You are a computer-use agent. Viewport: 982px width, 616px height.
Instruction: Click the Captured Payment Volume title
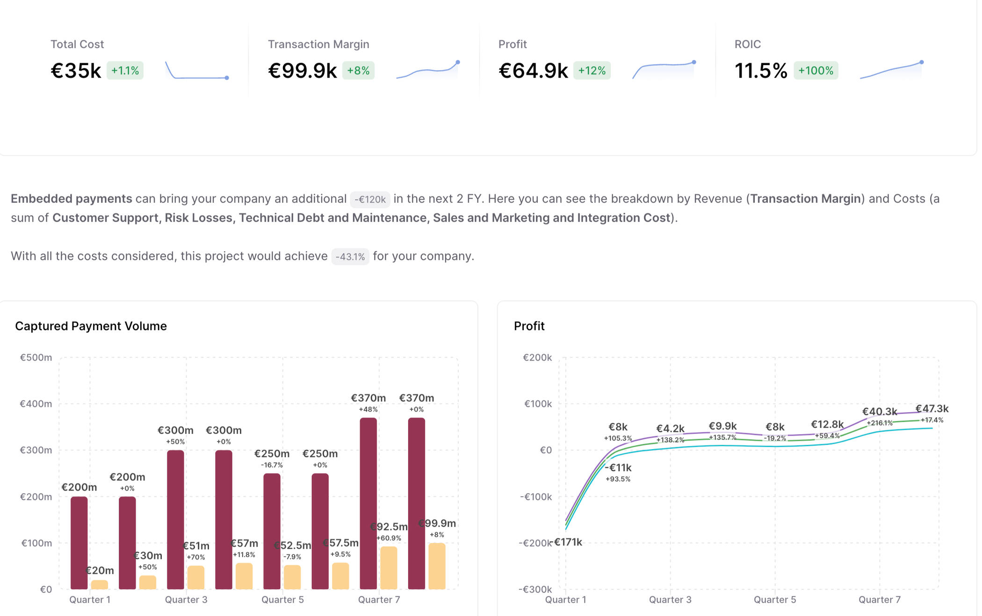[91, 326]
